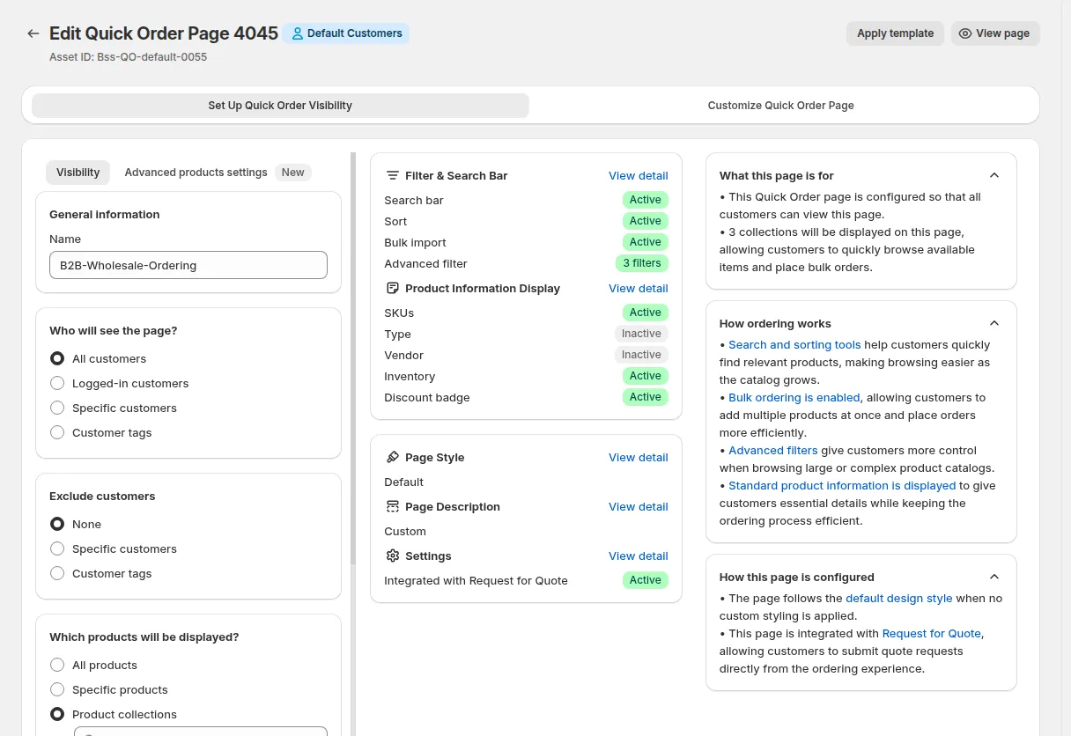Click the Settings gear icon
1071x736 pixels.
tap(393, 556)
